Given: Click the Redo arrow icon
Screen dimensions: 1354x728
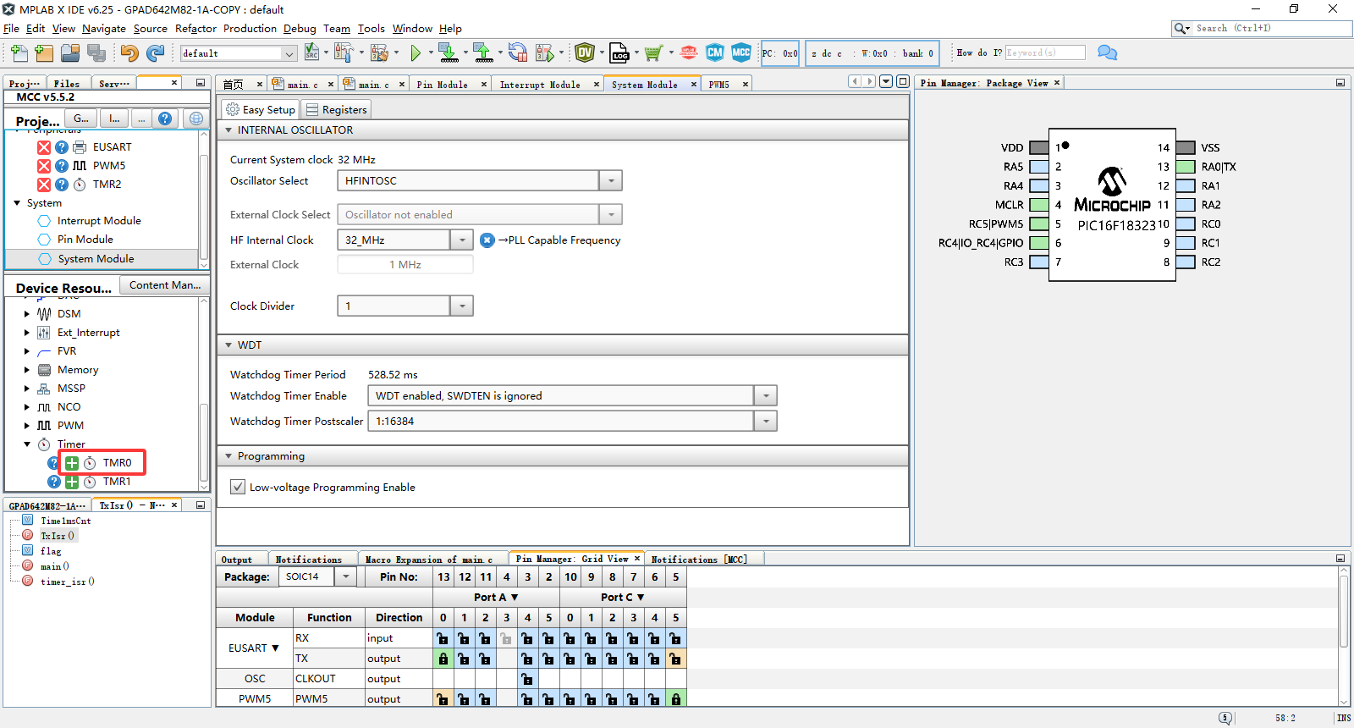Looking at the screenshot, I should point(155,53).
